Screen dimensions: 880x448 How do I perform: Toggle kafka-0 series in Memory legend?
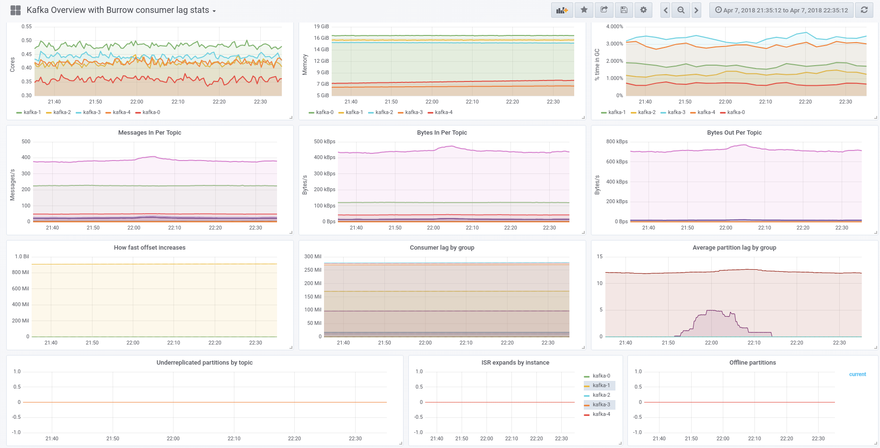324,113
